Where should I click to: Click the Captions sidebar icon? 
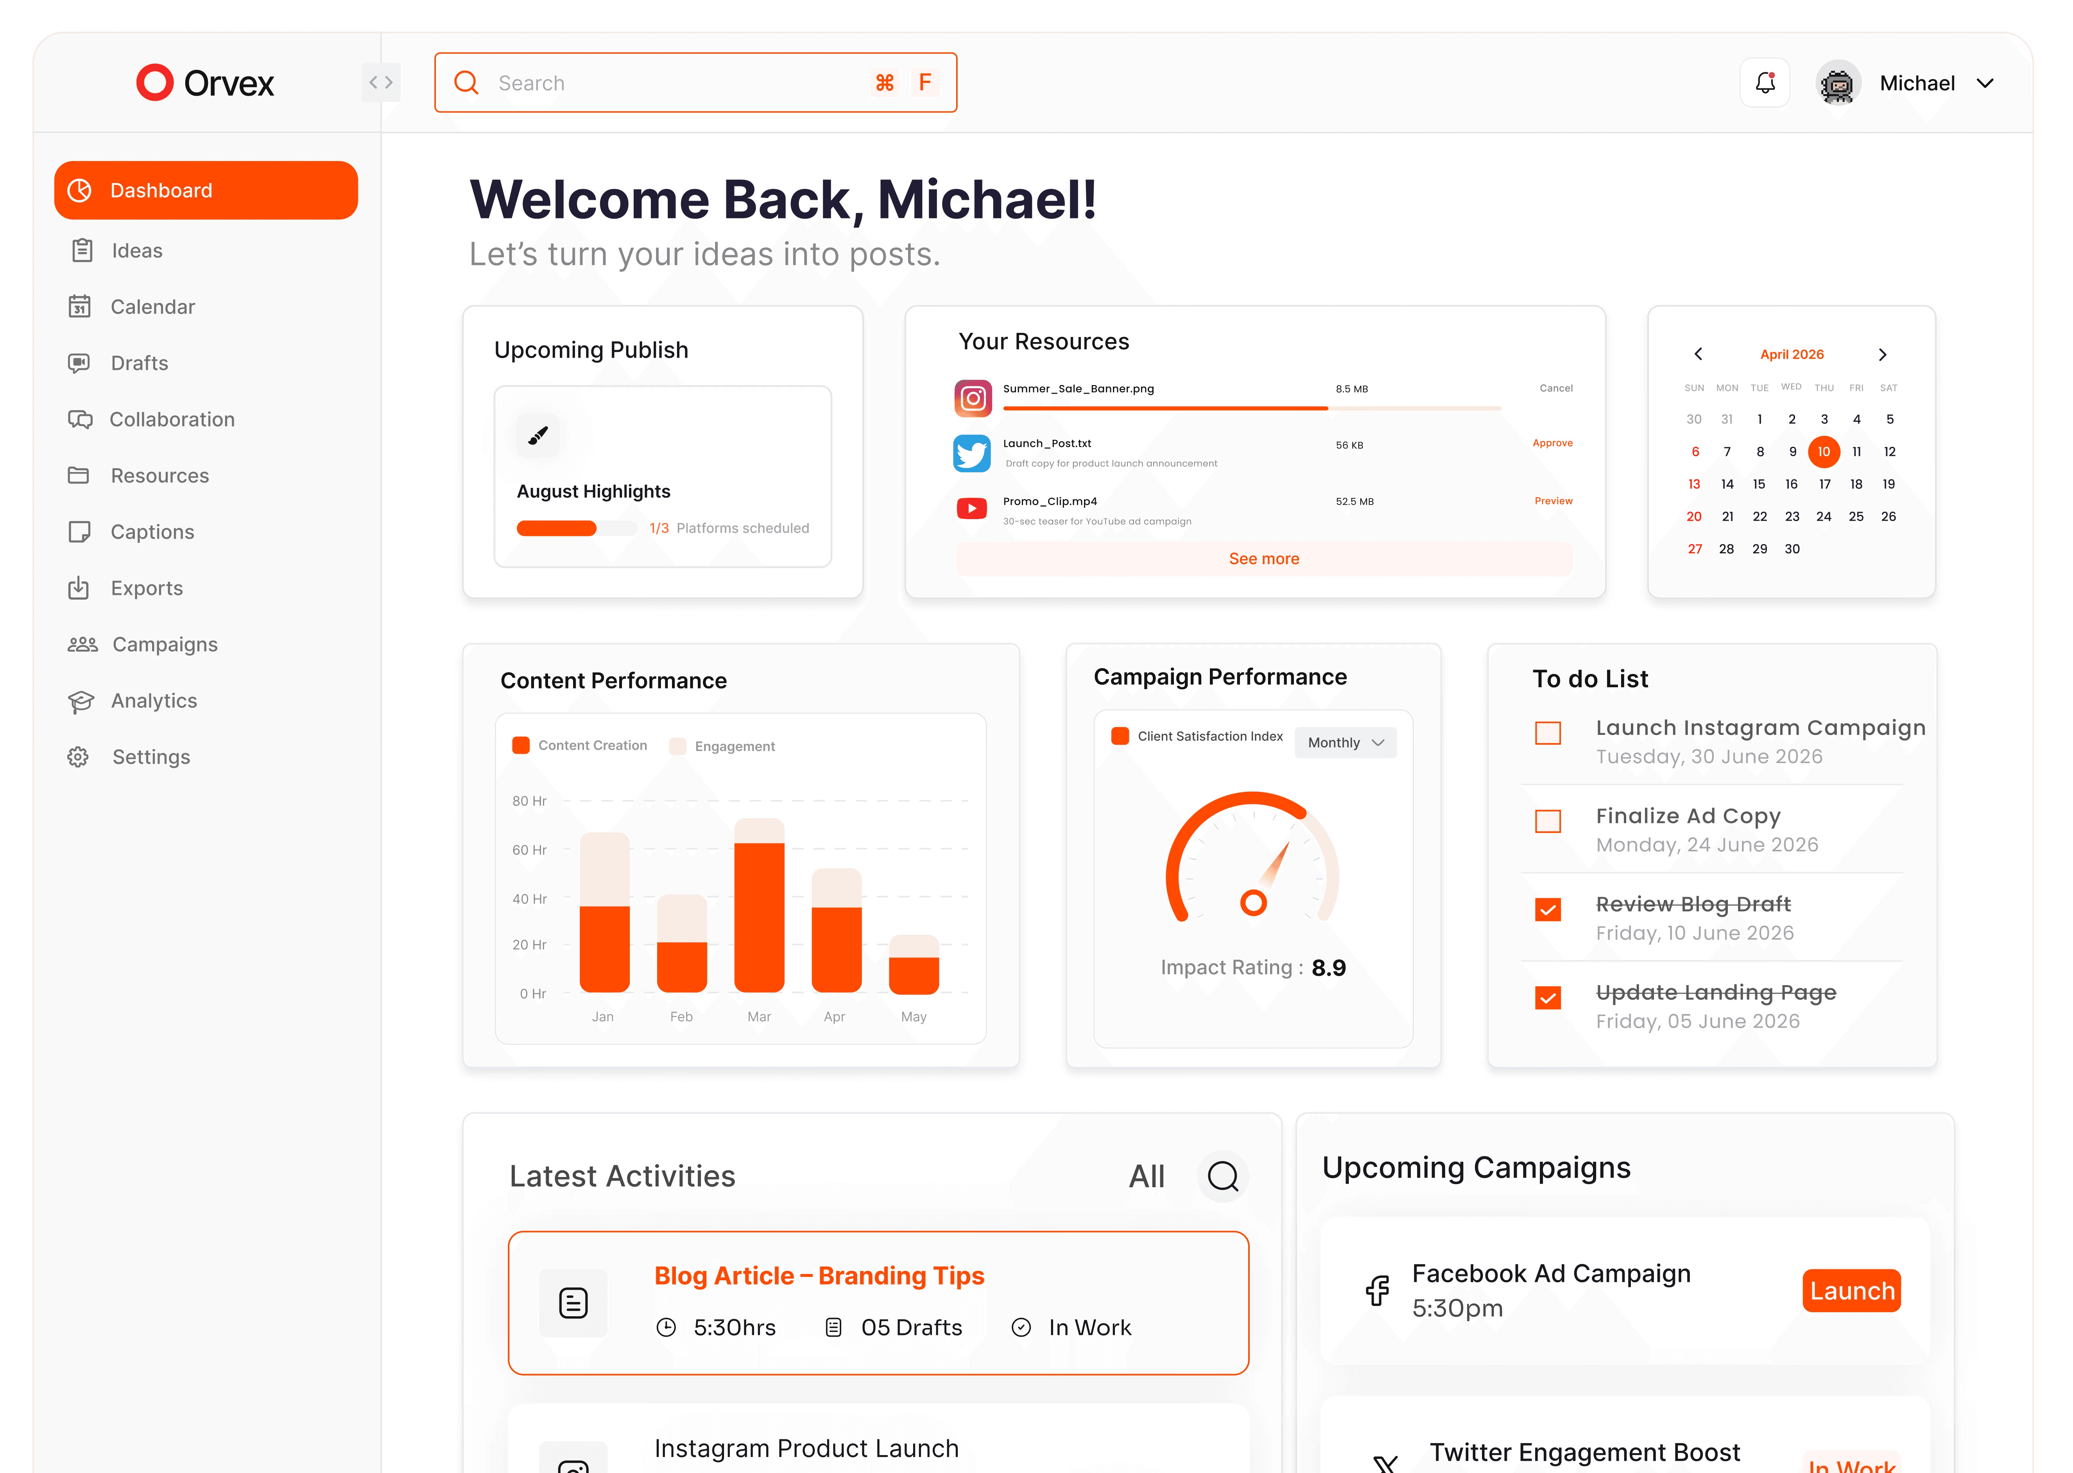click(x=80, y=532)
